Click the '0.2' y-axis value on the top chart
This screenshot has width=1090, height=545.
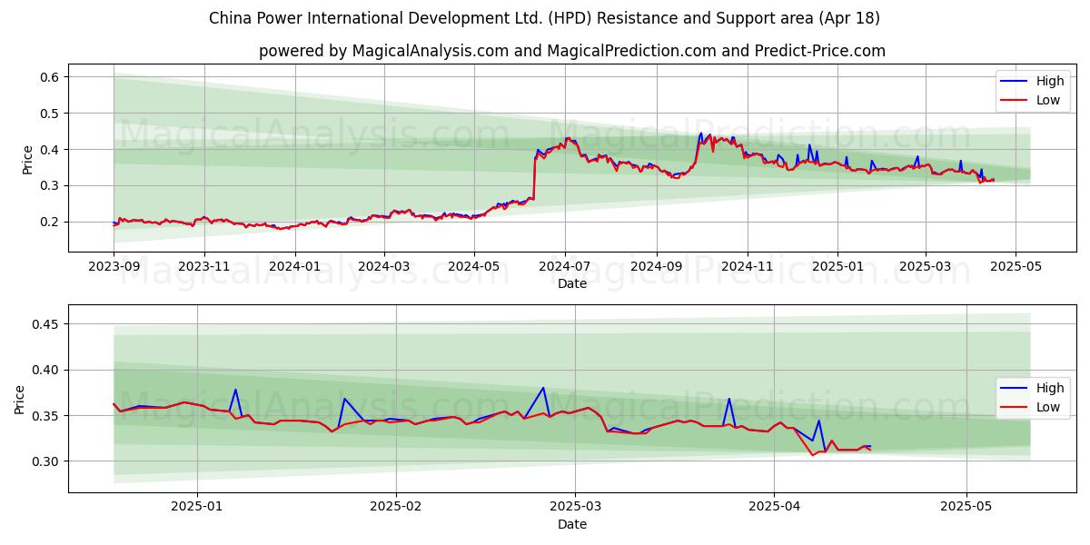click(x=51, y=222)
